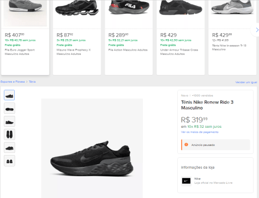Select the thumbnail showing shoe heels pair
This screenshot has height=198, width=259.
9,160
